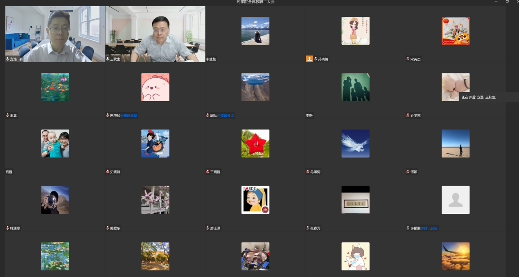Screen dimensions: 519x277
Task: Click the koi pond avatar of 王真
Action: (55, 87)
